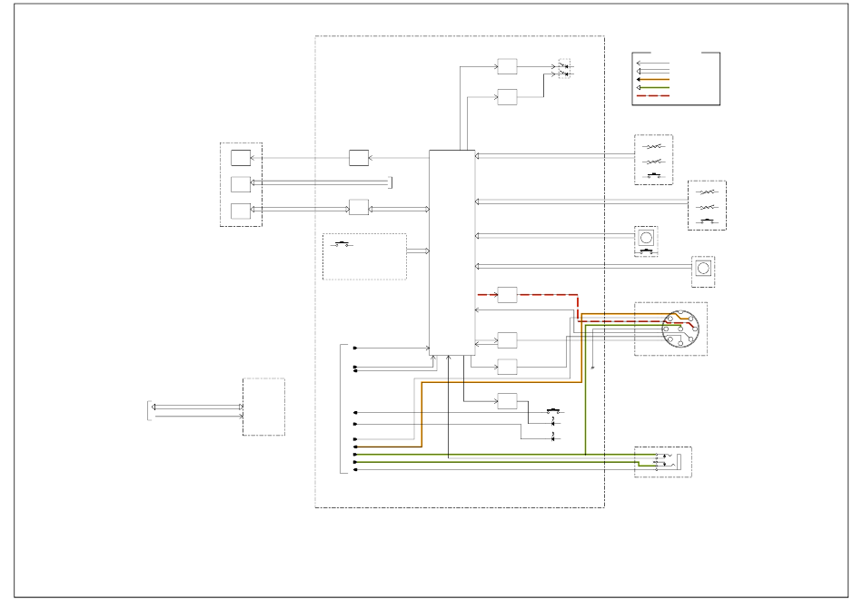Select the pushbutton symbol in the left dashed box
The image size is (863, 599).
pos(342,244)
